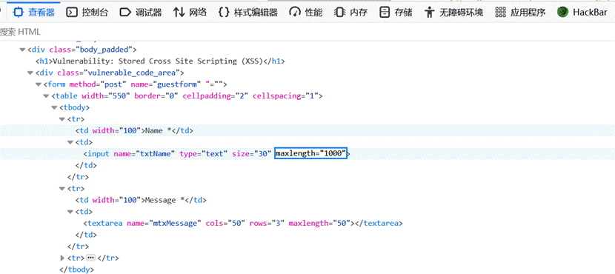Click the type="text" attribute
This screenshot has width=615, height=274.
[204, 153]
